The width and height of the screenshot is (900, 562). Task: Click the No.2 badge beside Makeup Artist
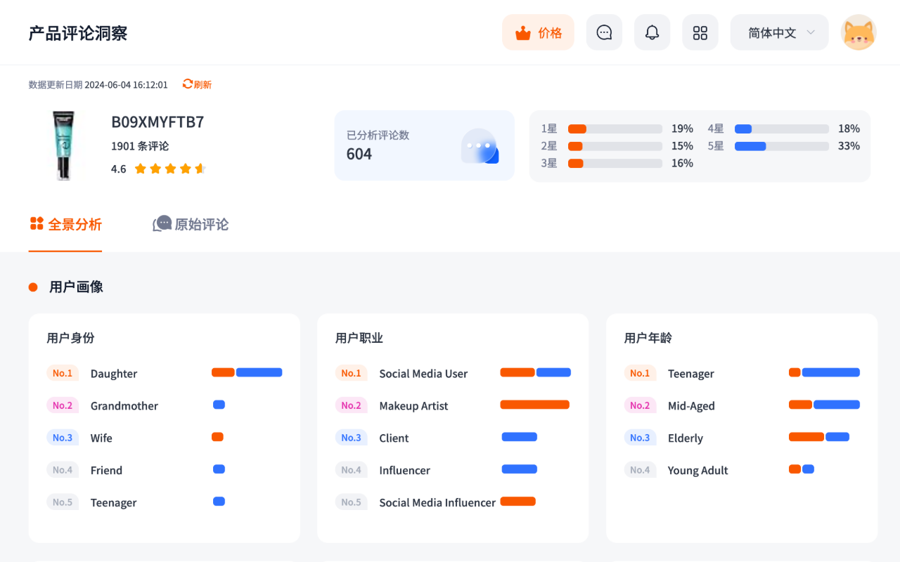[351, 405]
